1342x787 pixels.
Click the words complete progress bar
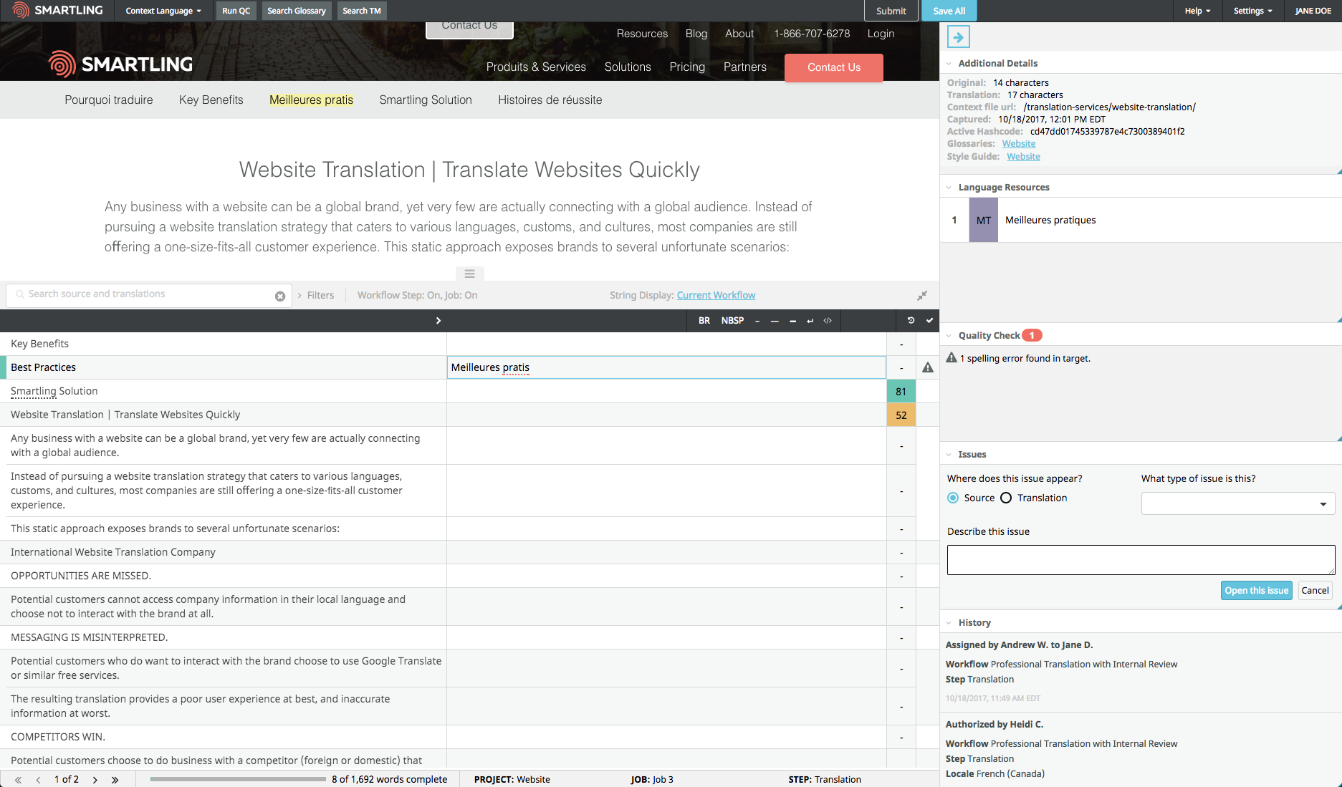[x=238, y=779]
